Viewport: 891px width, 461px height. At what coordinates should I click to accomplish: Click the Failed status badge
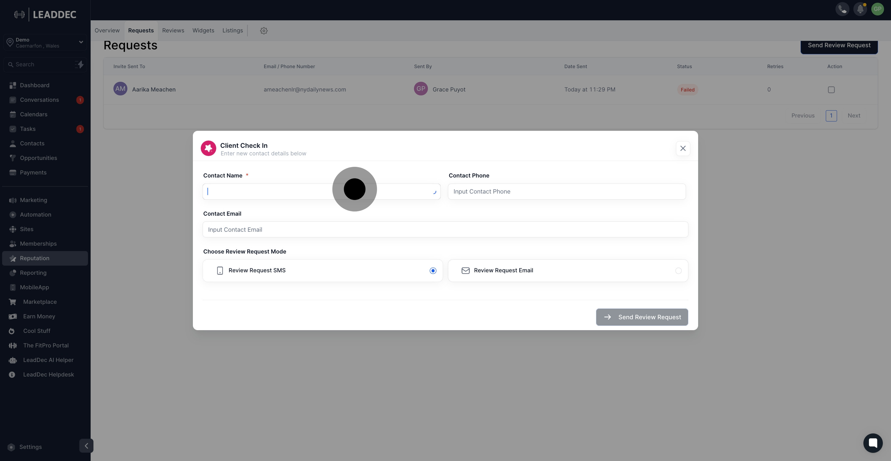pos(687,90)
